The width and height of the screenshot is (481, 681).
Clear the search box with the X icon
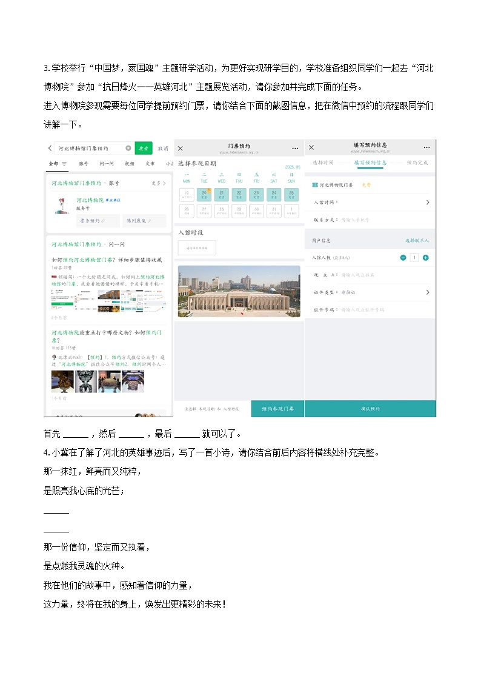128,148
